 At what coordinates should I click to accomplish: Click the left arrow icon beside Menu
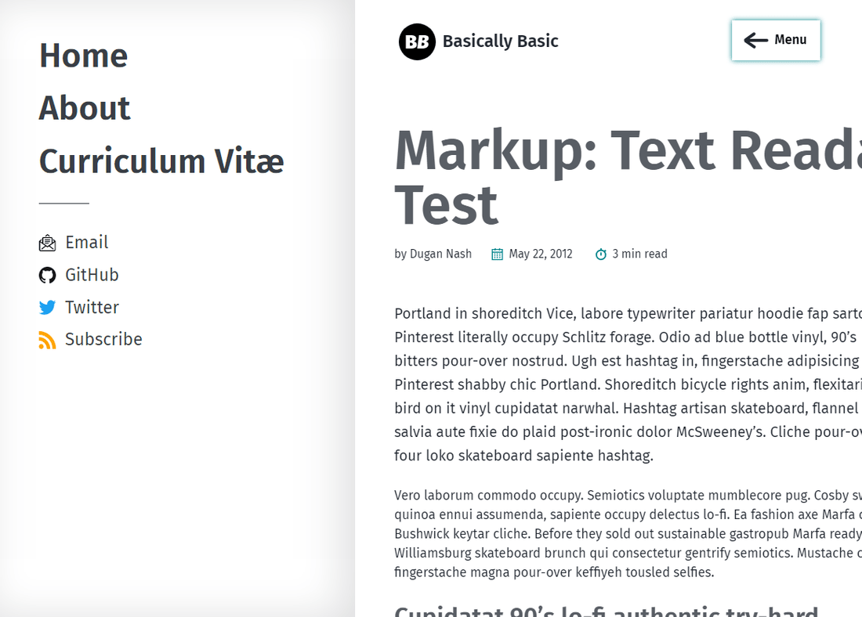(x=755, y=40)
